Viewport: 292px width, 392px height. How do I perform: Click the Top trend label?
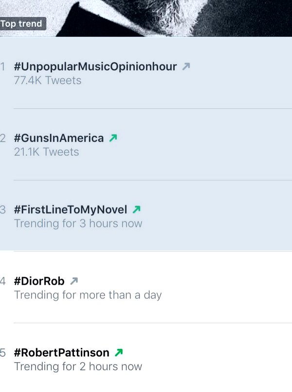coord(22,23)
